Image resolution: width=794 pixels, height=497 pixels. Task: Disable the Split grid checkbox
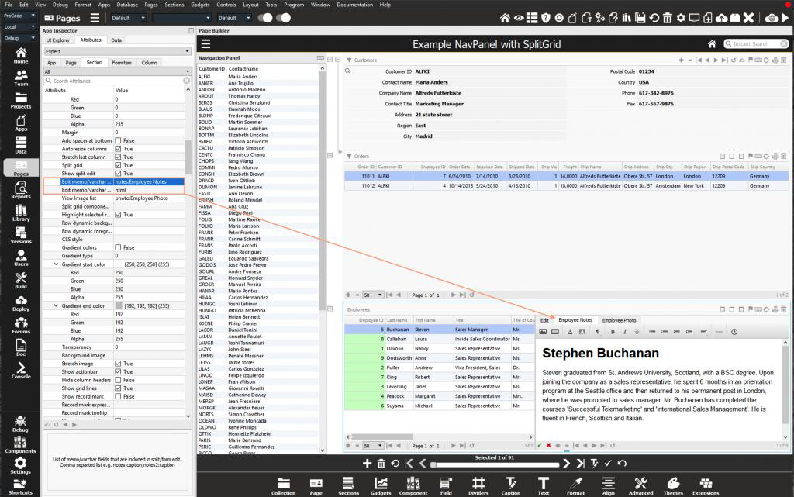pyautogui.click(x=118, y=165)
